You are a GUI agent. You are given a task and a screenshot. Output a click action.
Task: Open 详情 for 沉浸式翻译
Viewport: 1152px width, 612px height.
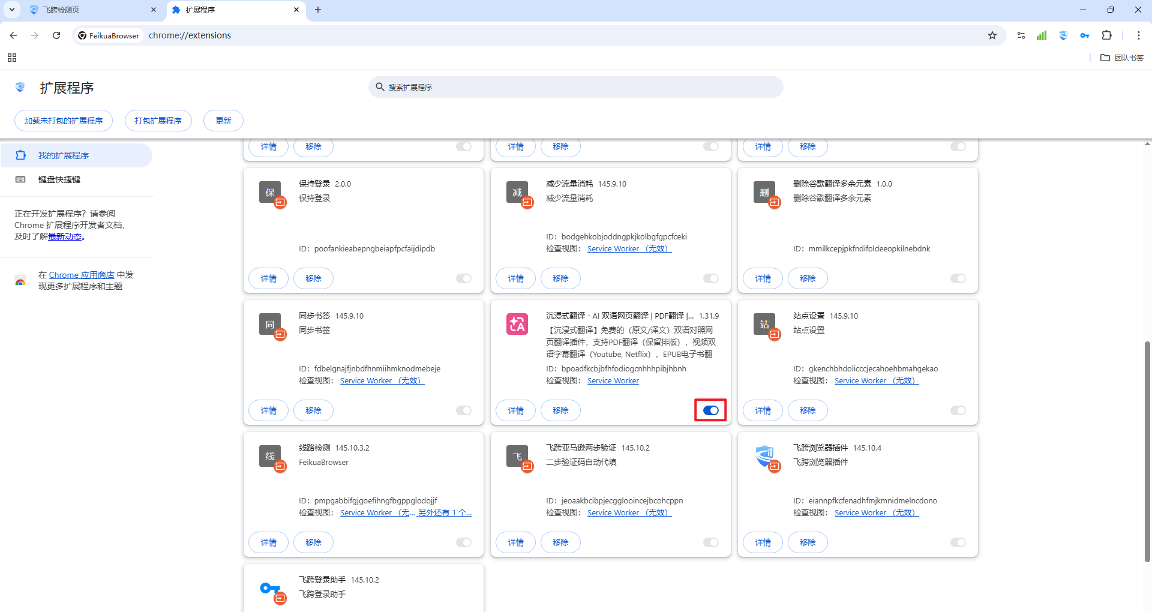516,410
